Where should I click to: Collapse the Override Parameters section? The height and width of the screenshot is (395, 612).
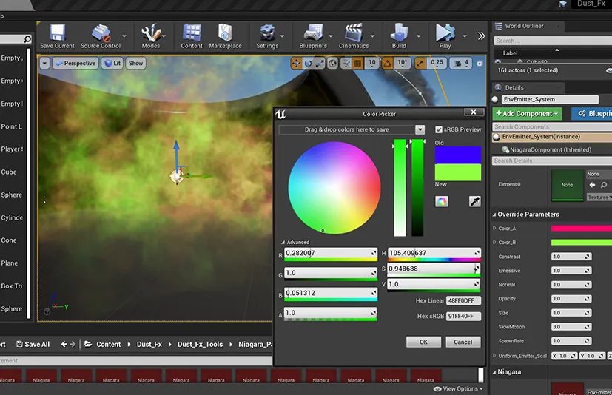[x=494, y=215]
